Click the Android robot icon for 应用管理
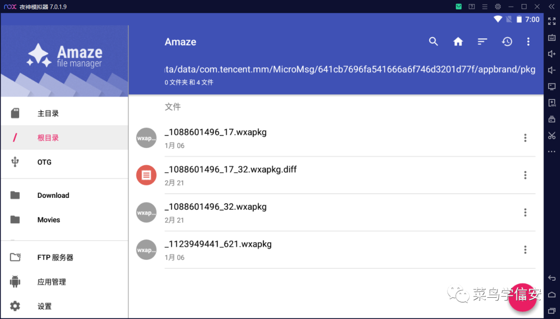This screenshot has width=560, height=319. (15, 282)
